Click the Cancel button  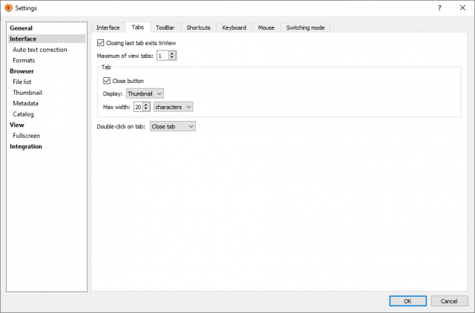(x=449, y=301)
